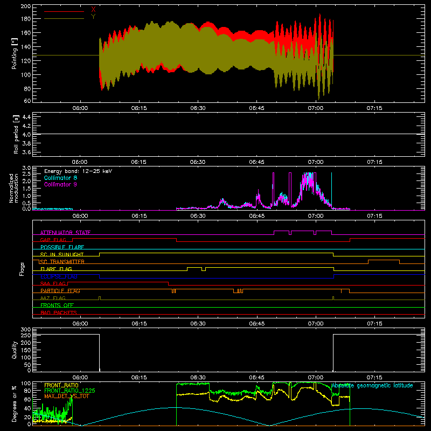Click the 'Roll period [s]' axis title
This screenshot has width=431, height=431.
(16, 134)
